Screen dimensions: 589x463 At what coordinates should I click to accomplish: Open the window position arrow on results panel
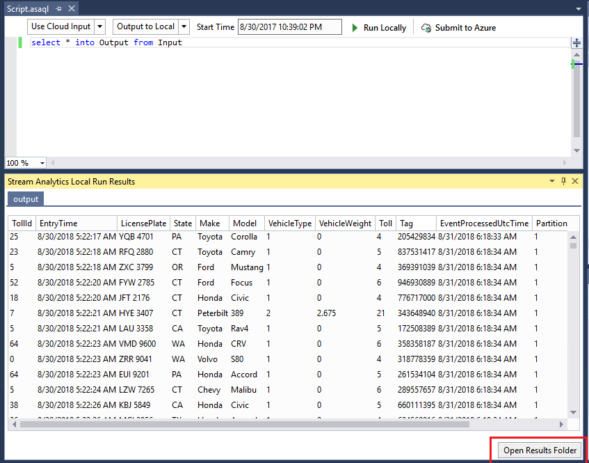[x=551, y=181]
